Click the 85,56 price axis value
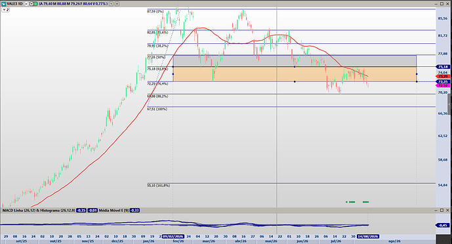The height and width of the screenshot is (244, 452). click(x=443, y=18)
